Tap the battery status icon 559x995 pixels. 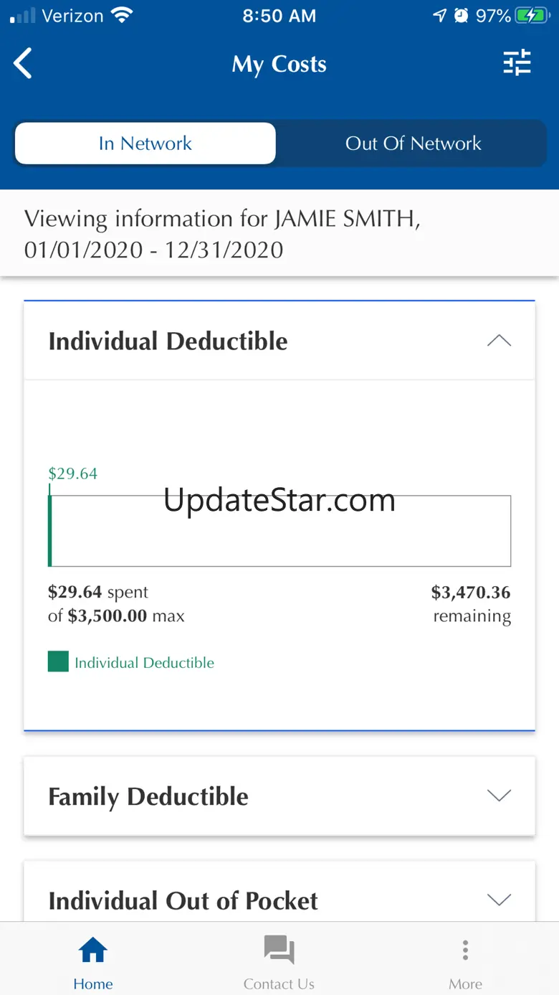[531, 16]
